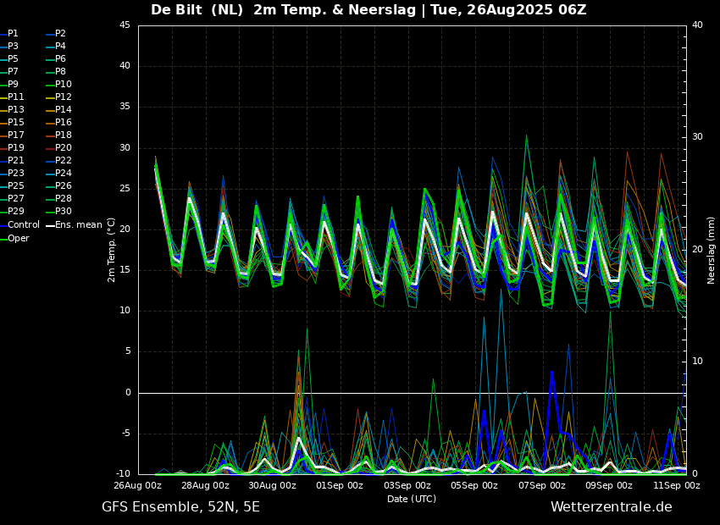Screen dimensions: 720x525
Task: Click the GFS Ensemble, 52N, 5E caption
Action: (x=180, y=507)
